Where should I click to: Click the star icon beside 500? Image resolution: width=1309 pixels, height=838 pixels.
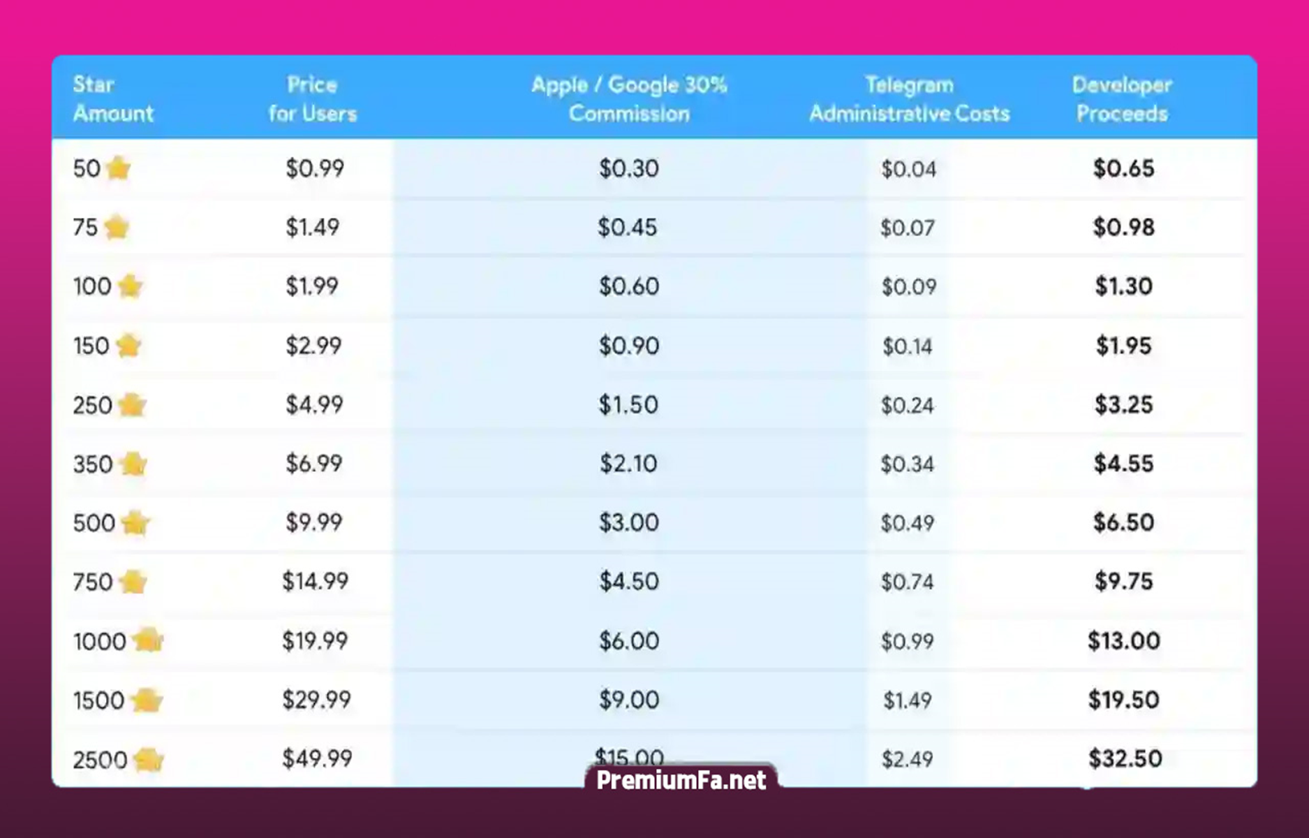click(135, 523)
